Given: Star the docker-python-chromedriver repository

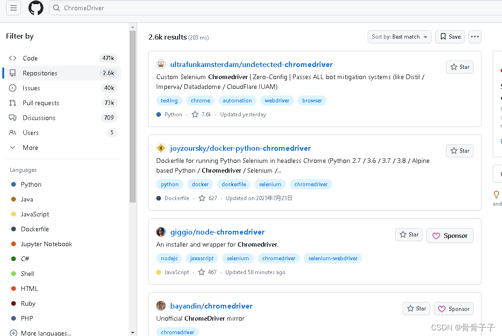Looking at the screenshot, I should [x=460, y=151].
